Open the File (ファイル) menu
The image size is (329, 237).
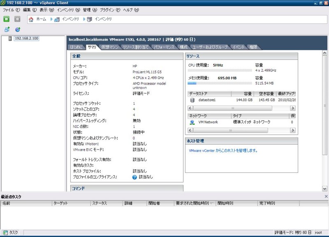[12, 10]
